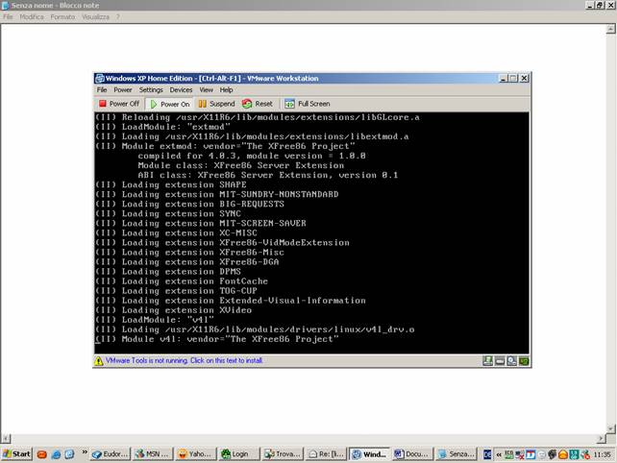Switch to Yahoo taskbar button
Viewport: 617px width, 463px height.
tap(195, 454)
